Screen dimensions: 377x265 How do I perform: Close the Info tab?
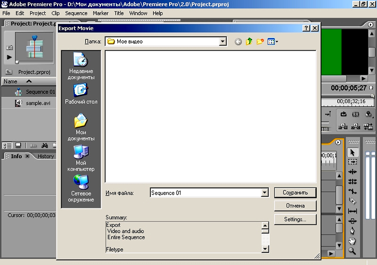[27, 156]
